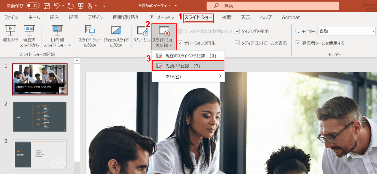The height and width of the screenshot is (174, 377).
Task: Check スライドを最新の状態に保つ
Action: click(x=180, y=31)
